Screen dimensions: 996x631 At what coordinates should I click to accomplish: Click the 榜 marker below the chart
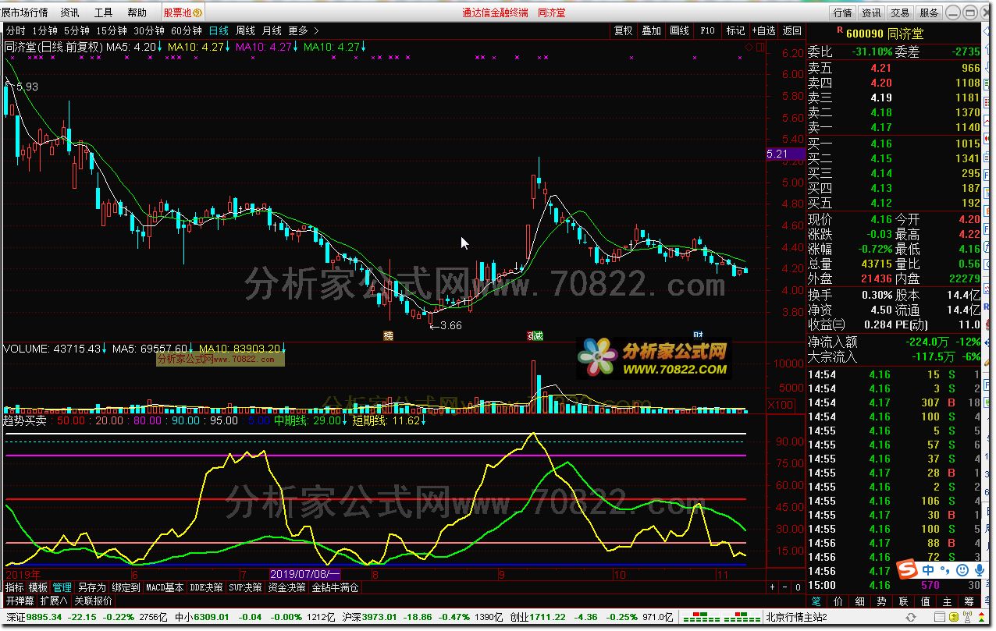click(387, 335)
